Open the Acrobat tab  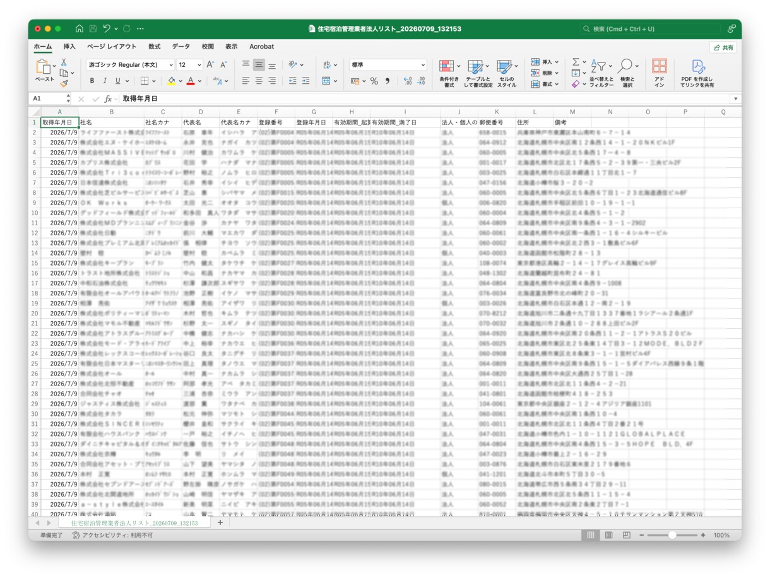pos(261,47)
